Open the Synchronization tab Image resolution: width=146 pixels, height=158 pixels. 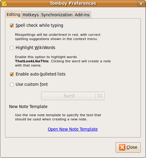(57, 15)
